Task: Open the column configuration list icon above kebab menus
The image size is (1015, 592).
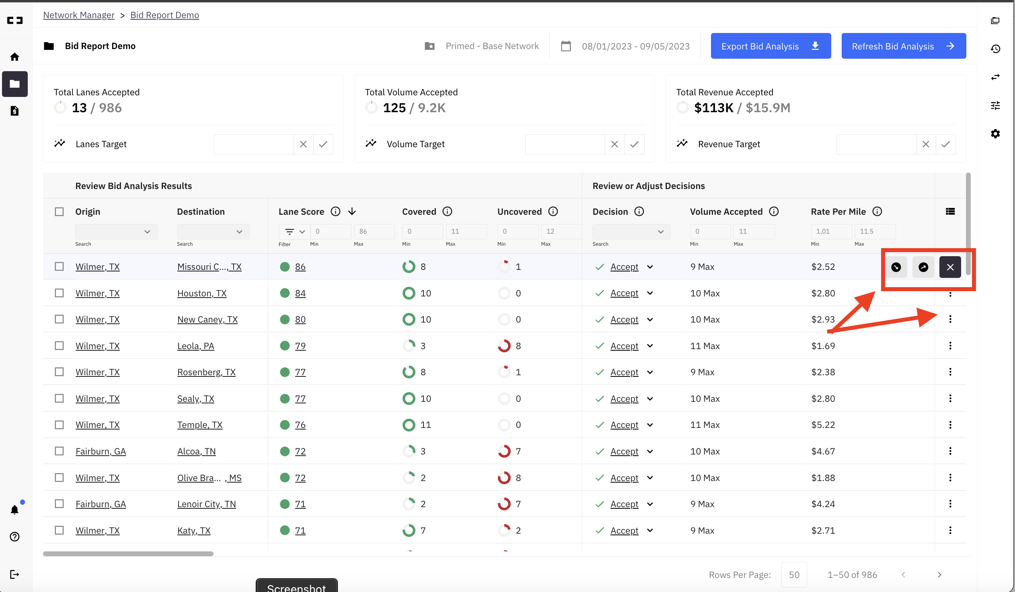Action: (950, 211)
